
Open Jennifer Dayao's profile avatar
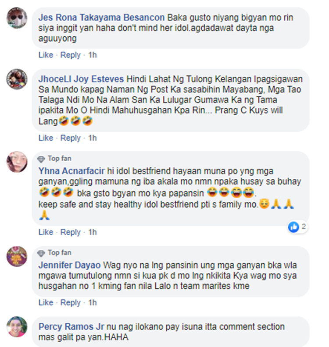click(x=17, y=256)
